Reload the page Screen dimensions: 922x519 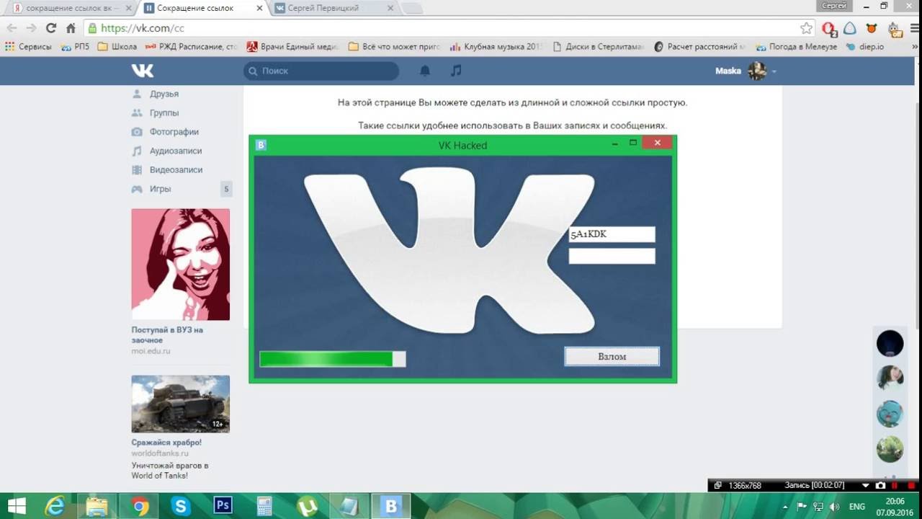(x=50, y=28)
